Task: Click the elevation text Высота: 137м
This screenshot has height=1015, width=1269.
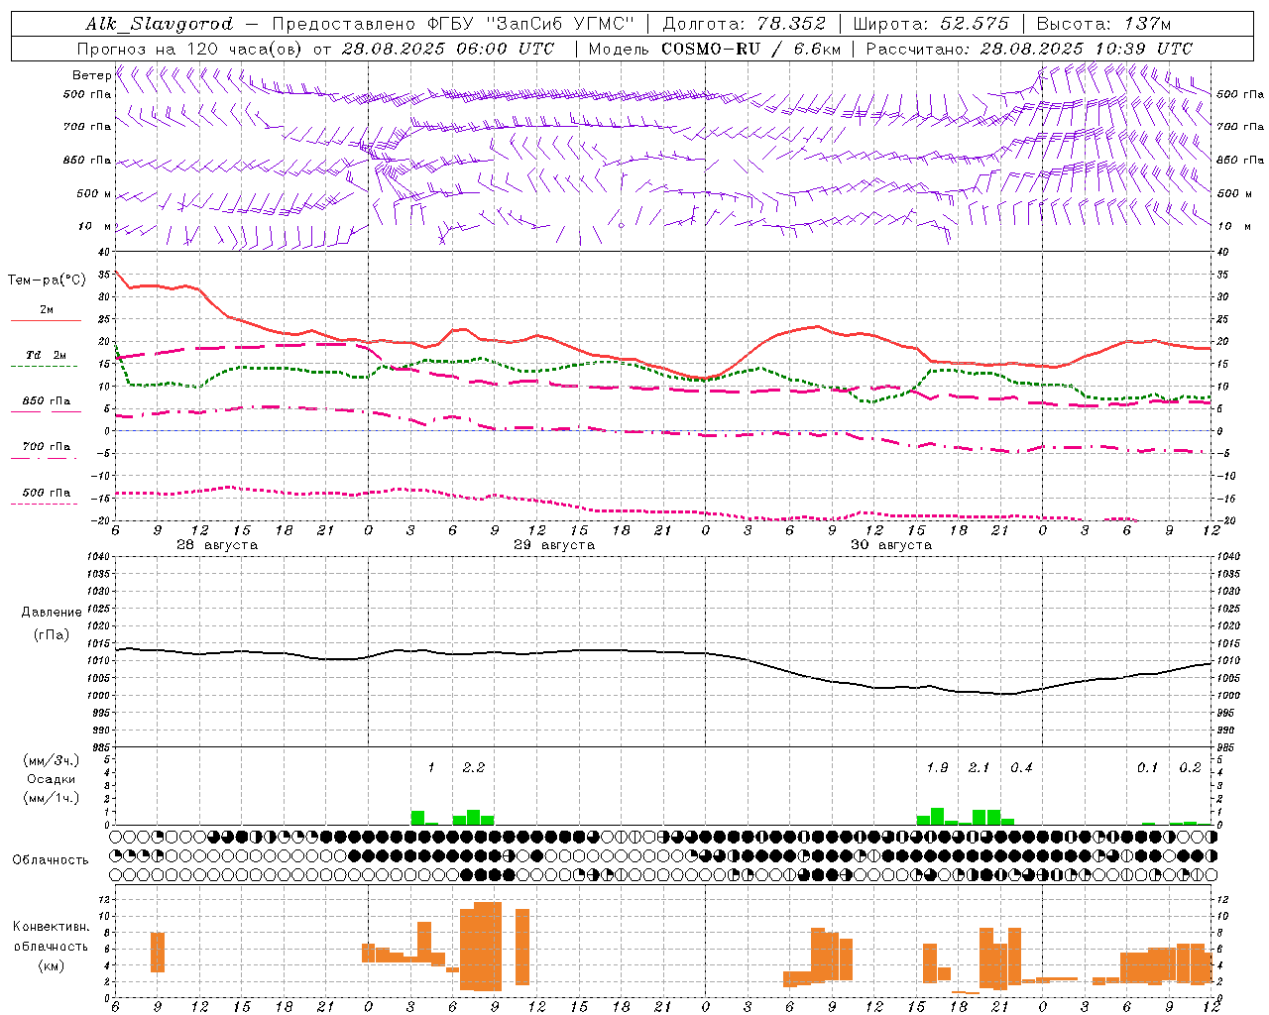Action: point(1103,24)
